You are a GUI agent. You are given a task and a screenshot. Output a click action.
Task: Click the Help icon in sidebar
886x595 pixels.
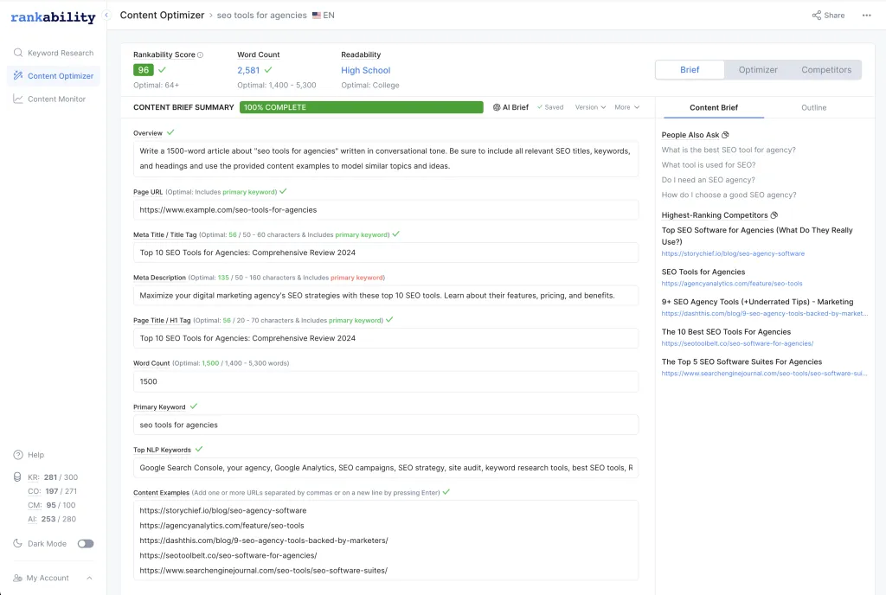(18, 455)
